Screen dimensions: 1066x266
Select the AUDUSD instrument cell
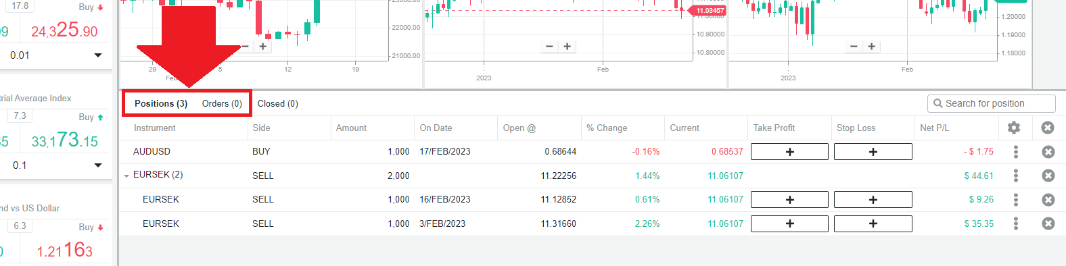pyautogui.click(x=152, y=151)
